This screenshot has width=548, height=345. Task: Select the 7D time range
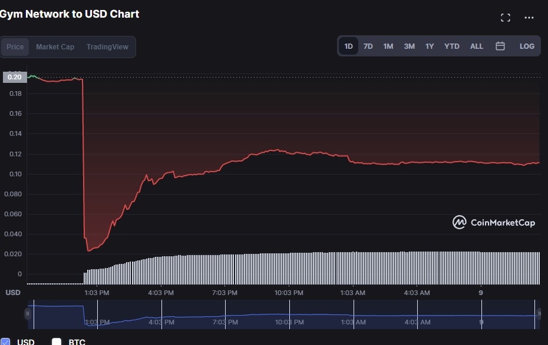point(368,46)
